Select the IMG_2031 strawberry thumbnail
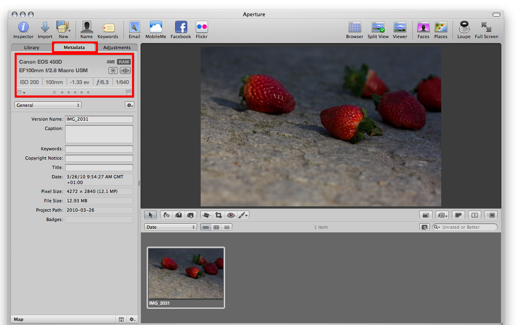This screenshot has height=325, width=520. click(x=186, y=273)
